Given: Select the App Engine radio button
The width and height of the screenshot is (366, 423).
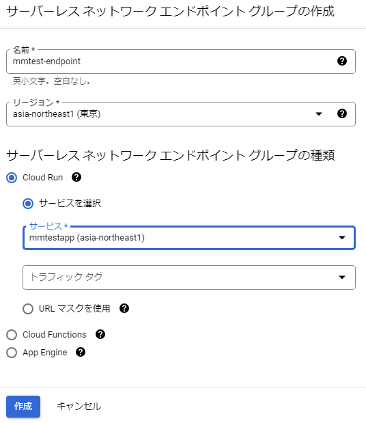Looking at the screenshot, I should point(12,353).
